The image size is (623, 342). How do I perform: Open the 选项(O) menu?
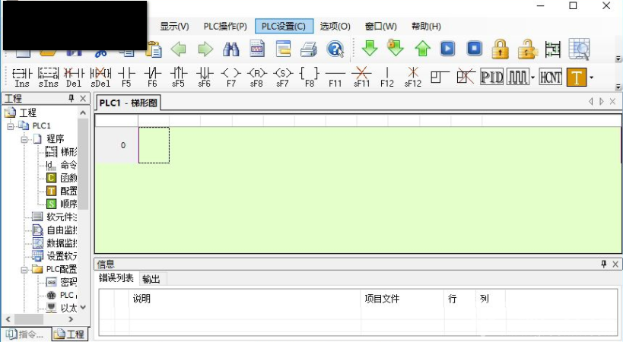tap(335, 26)
